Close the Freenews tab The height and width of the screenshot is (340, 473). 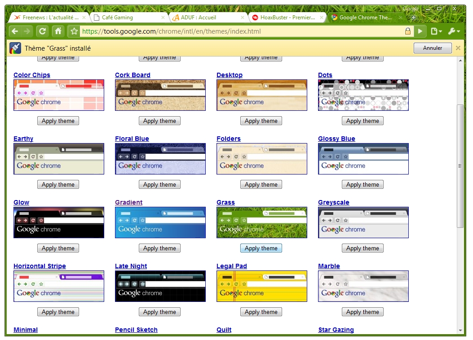coord(84,17)
